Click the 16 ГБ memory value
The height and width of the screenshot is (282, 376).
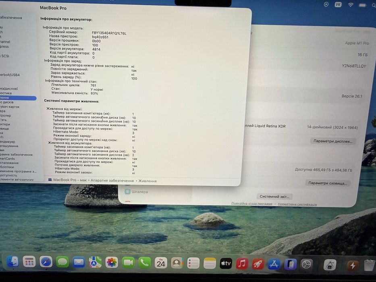coord(362,55)
